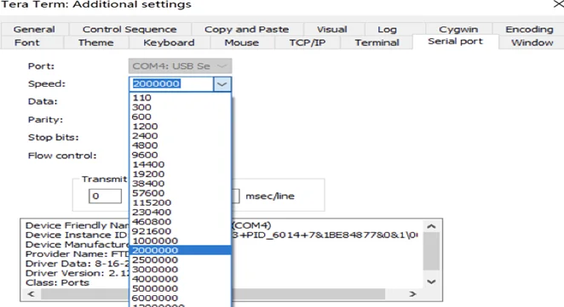Image resolution: width=564 pixels, height=307 pixels.
Task: Open the disabled Port COM4 combo box
Action: 181,66
